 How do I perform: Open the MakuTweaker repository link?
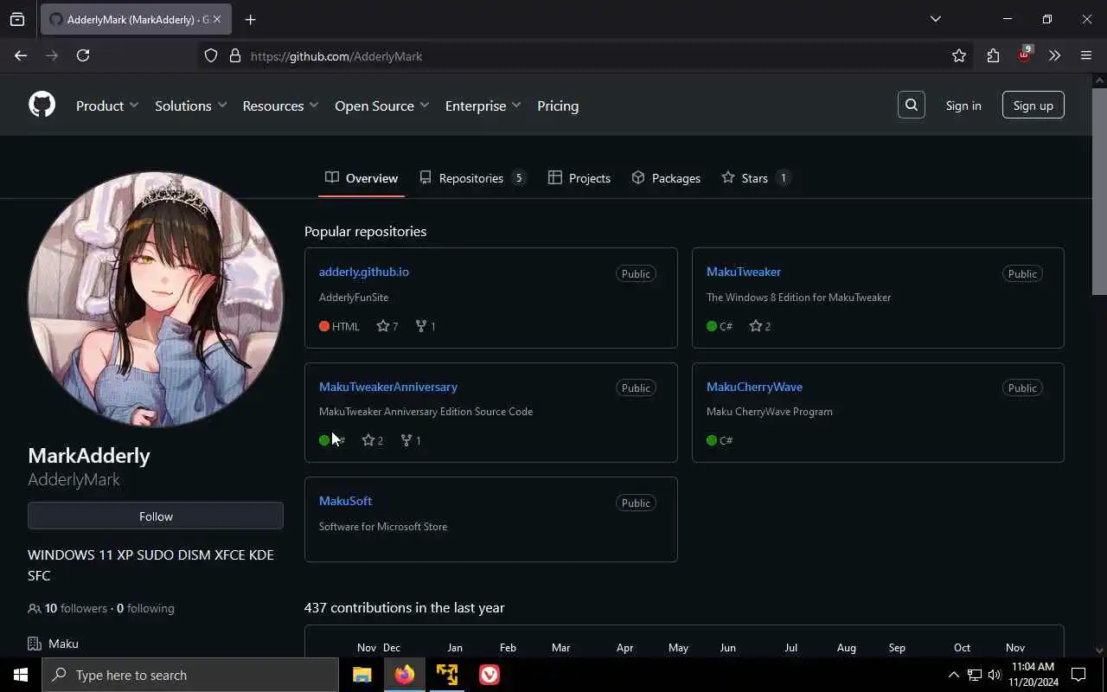tap(744, 272)
